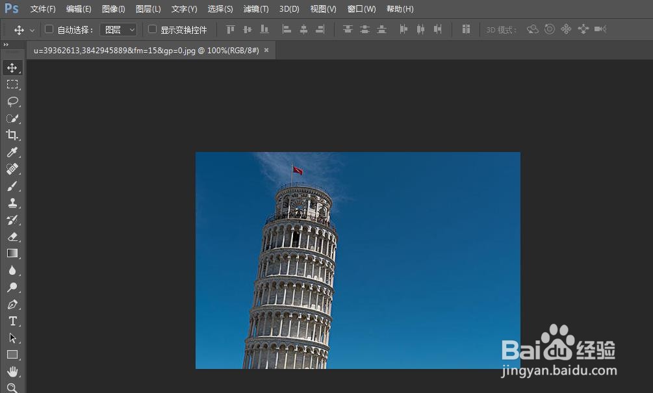This screenshot has height=393, width=653.
Task: Click the Align Left Edges icon
Action: click(x=287, y=29)
